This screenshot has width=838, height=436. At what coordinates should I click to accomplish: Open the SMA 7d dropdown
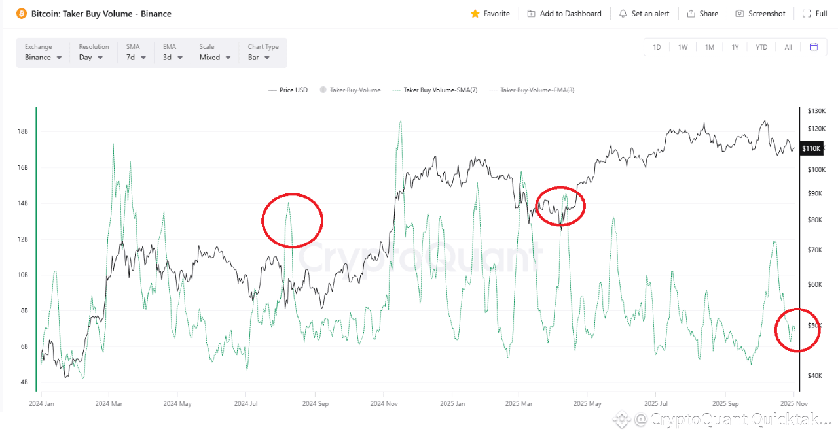tap(136, 53)
